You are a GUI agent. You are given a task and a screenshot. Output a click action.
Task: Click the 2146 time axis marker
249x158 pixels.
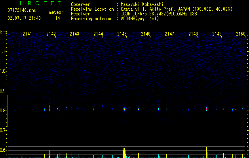pyautogui.click(x=146, y=34)
